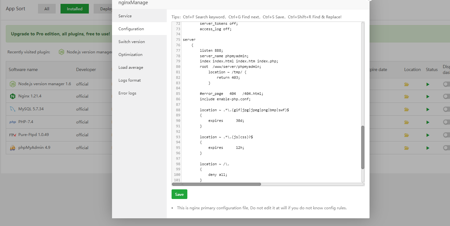Open the Logs format tab
Image resolution: width=450 pixels, height=226 pixels.
(x=139, y=80)
